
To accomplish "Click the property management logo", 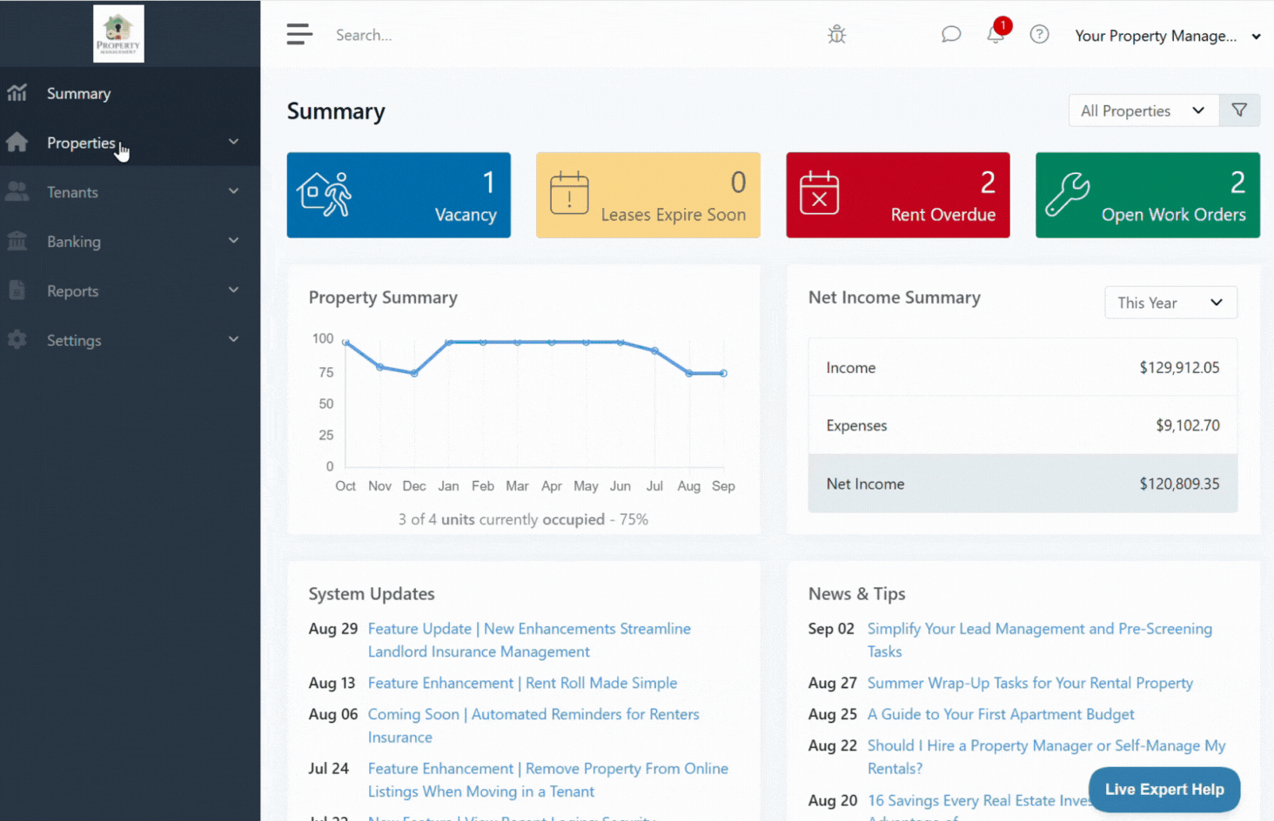I will (118, 34).
